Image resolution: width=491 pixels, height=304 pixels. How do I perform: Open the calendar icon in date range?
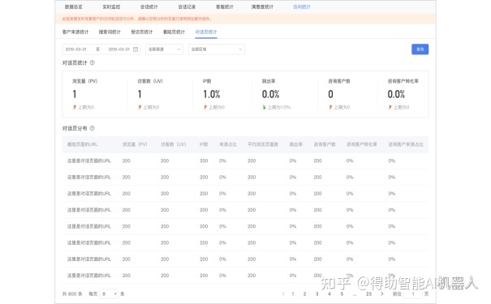[x=136, y=49]
